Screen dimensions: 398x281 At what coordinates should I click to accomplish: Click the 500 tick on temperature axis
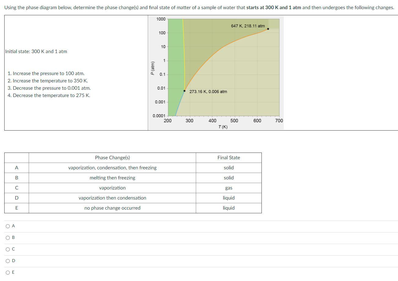tap(234, 121)
